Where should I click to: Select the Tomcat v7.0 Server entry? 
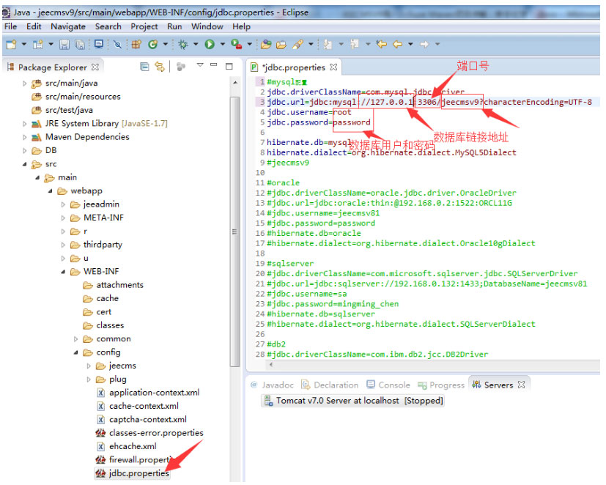click(x=359, y=401)
